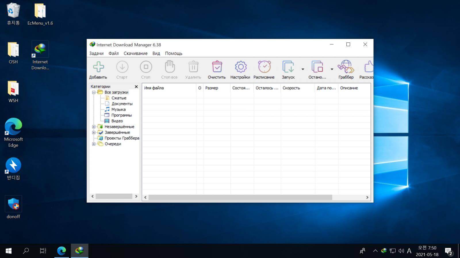The height and width of the screenshot is (258, 460).
Task: Open dropdown arrow next to Остано...
Action: (332, 69)
